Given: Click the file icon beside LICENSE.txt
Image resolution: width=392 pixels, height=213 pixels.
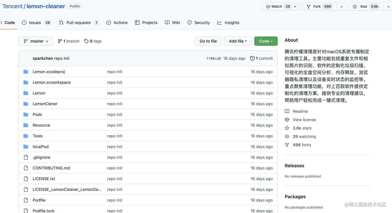Looking at the screenshot, I should (x=26, y=179).
